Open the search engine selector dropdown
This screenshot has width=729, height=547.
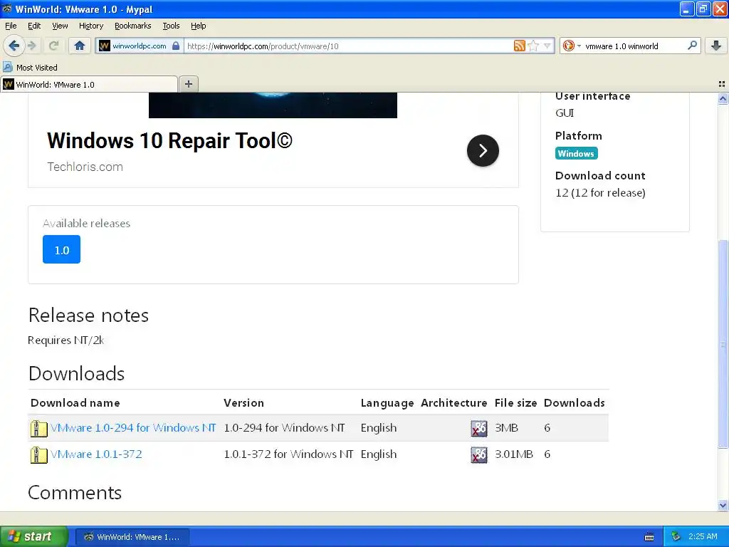coord(572,46)
